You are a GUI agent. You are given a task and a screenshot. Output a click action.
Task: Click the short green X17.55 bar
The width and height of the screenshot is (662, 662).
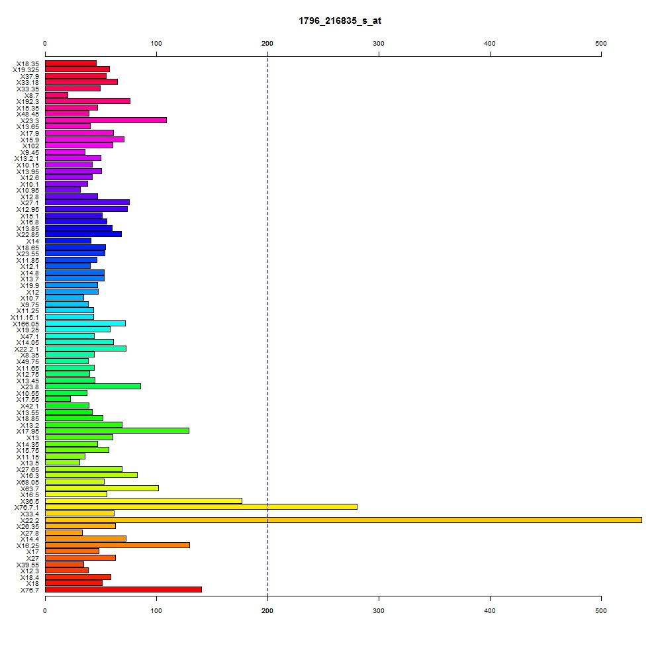pos(58,399)
